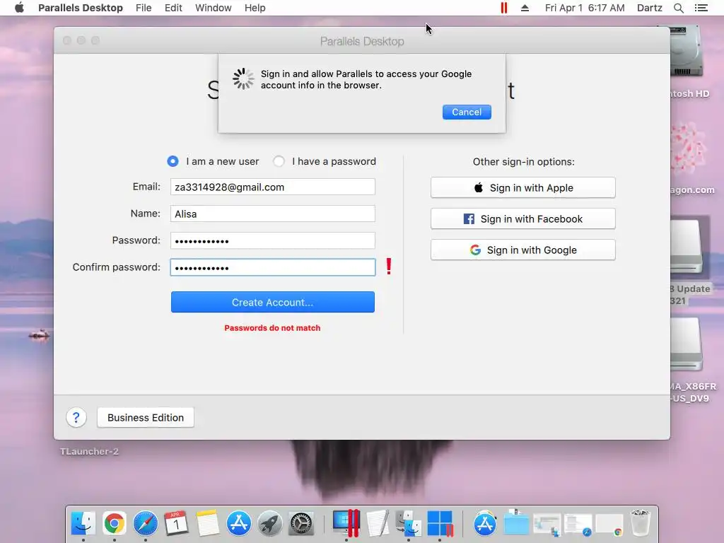This screenshot has width=724, height=543.
Task: Click the Apple logo in Sign in with Apple
Action: coord(479,187)
